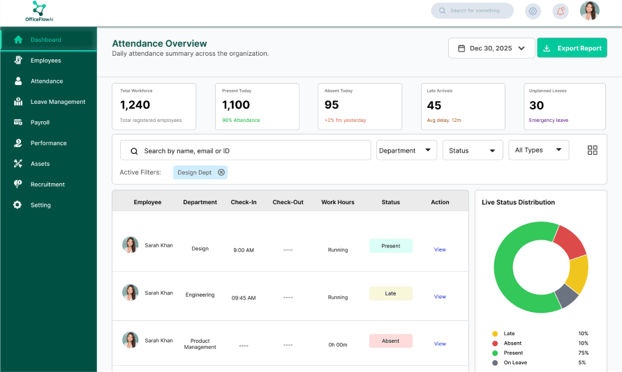
Task: Open Attendance menu item
Action: pyautogui.click(x=48, y=81)
